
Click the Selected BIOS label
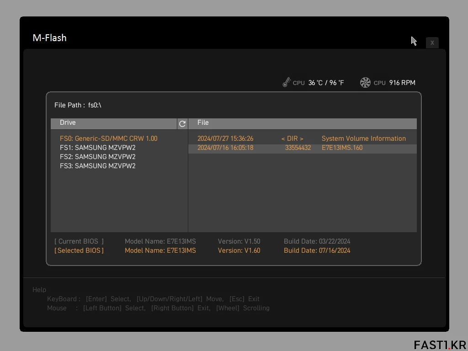tap(79, 251)
